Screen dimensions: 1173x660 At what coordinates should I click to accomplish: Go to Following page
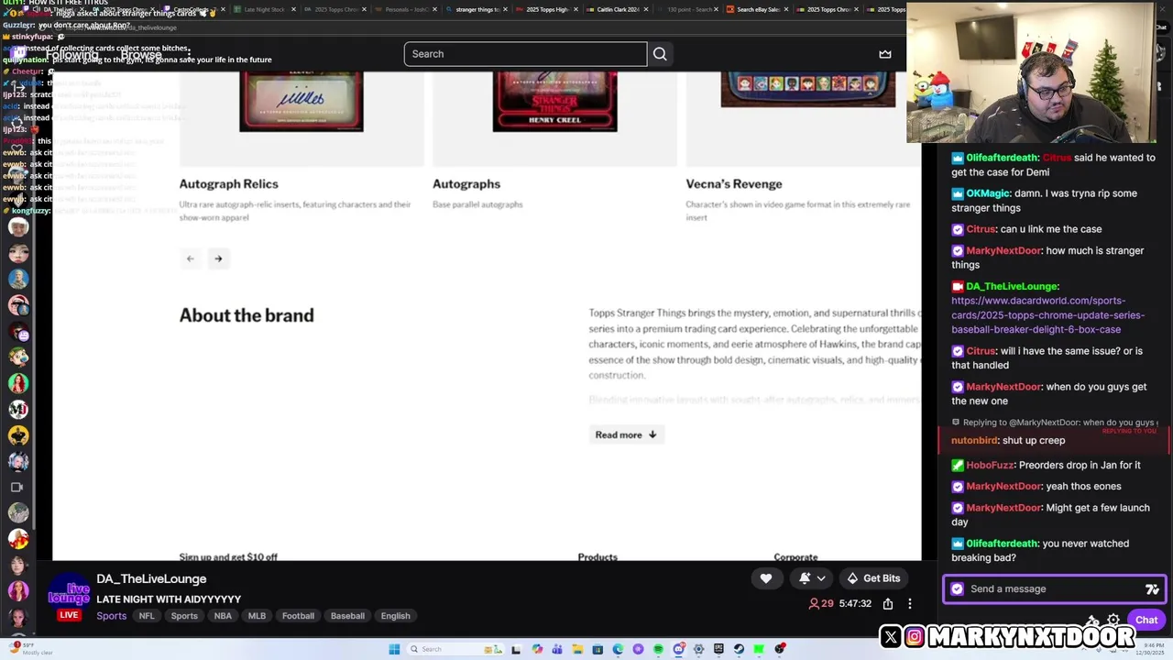click(x=71, y=55)
